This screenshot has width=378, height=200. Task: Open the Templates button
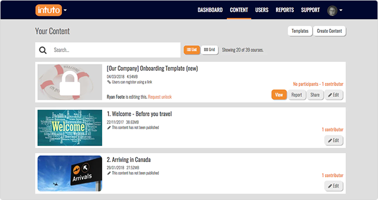point(300,31)
